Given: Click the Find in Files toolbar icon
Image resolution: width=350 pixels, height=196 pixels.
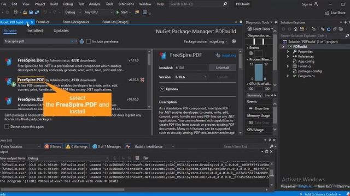Looking at the screenshot, I should 137,12.
